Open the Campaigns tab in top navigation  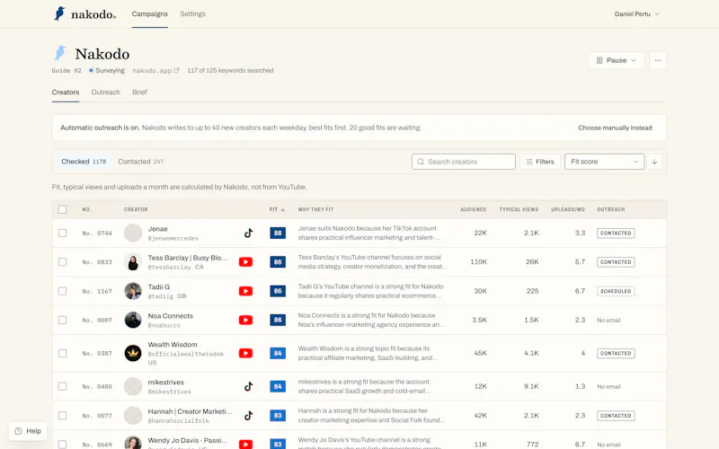click(150, 14)
